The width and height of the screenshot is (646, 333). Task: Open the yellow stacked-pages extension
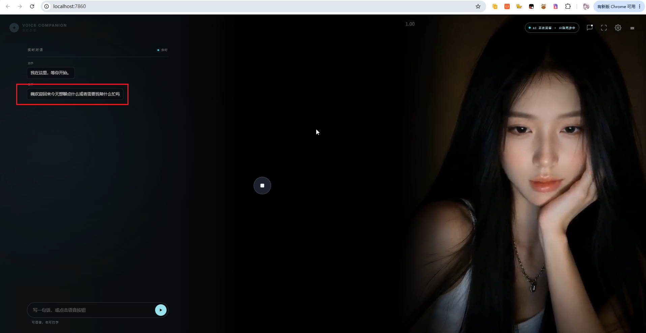click(495, 6)
